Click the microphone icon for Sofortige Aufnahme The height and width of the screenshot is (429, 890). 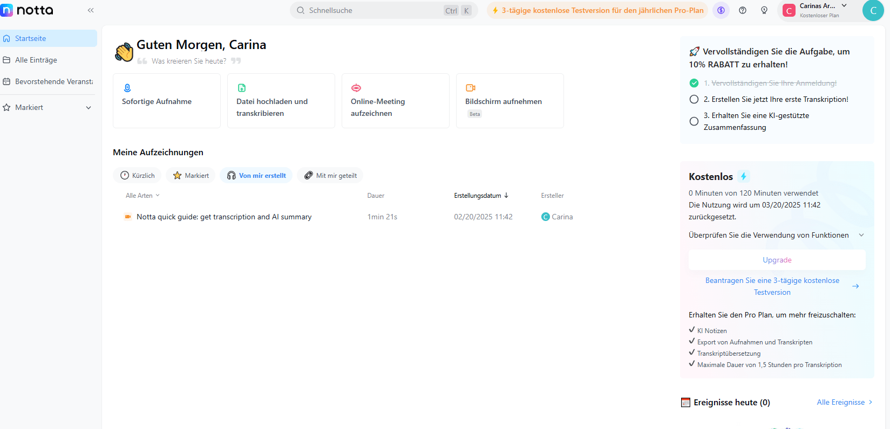click(127, 88)
